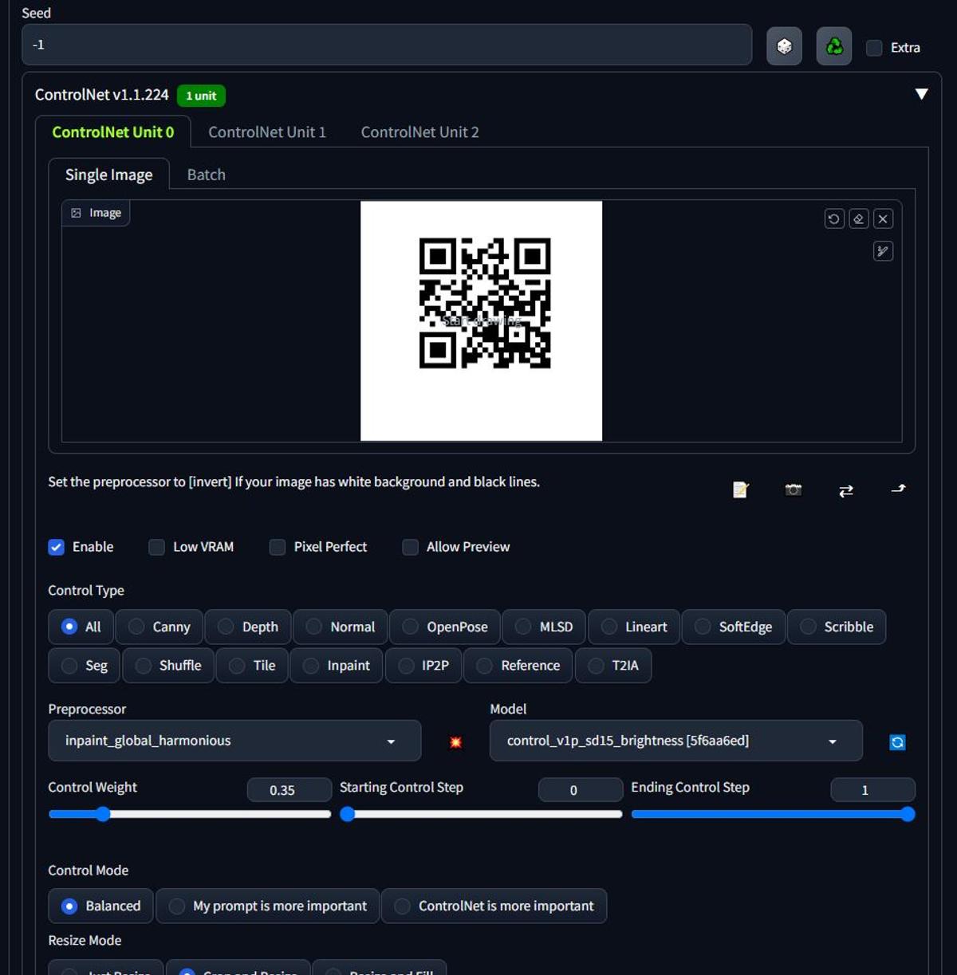Select the OpenPose control type
This screenshot has width=957, height=975.
(x=444, y=627)
